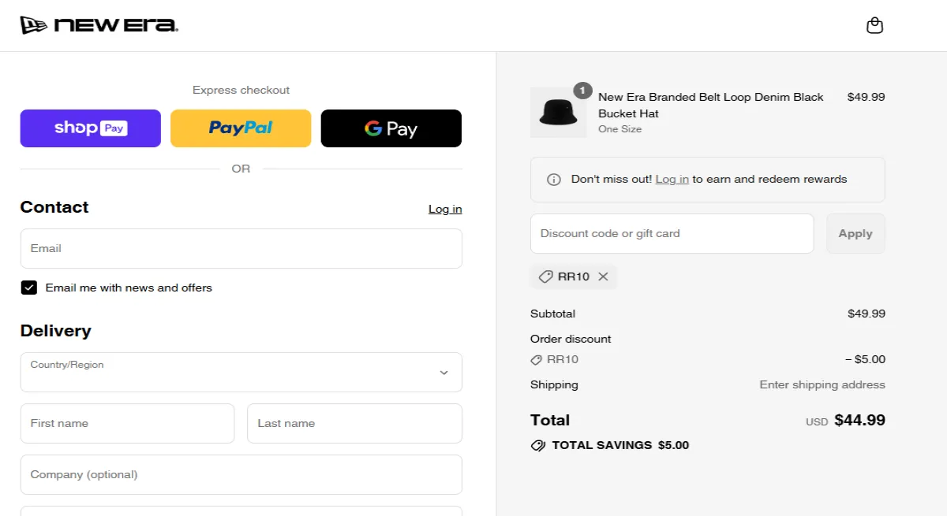Click the tag icon in RR10 chip

tap(545, 277)
